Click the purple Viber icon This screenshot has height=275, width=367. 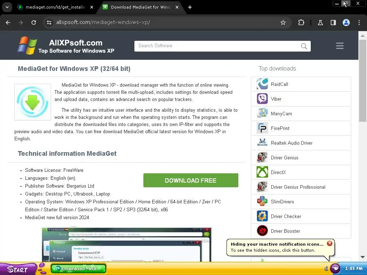click(x=262, y=99)
